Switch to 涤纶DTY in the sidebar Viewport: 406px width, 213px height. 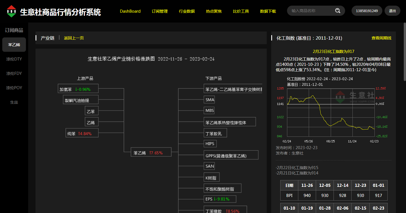click(14, 59)
